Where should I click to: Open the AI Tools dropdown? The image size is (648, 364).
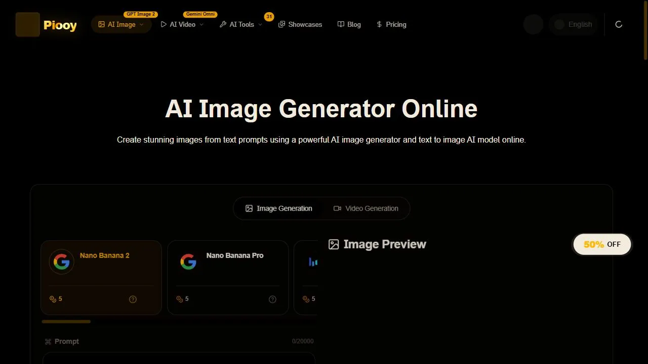(x=241, y=24)
